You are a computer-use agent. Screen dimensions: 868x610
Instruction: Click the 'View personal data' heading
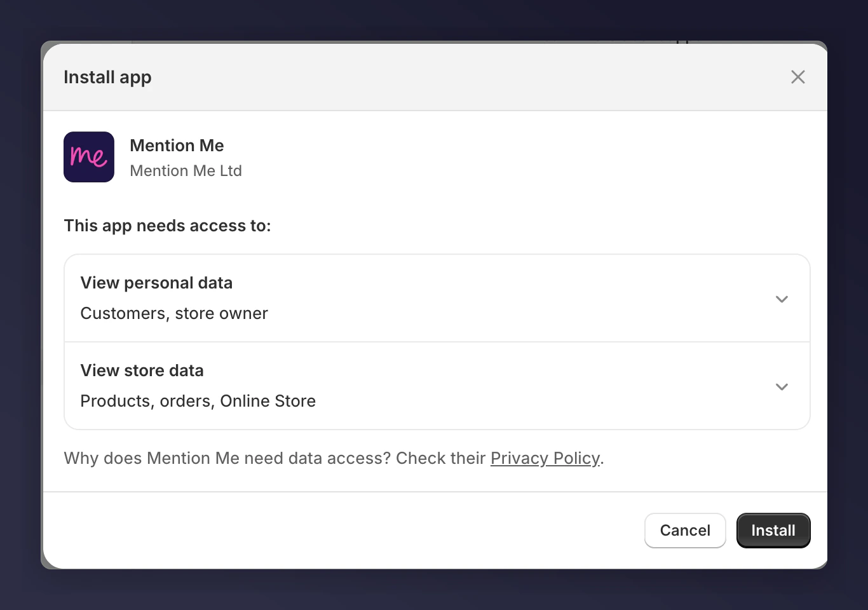coord(156,283)
